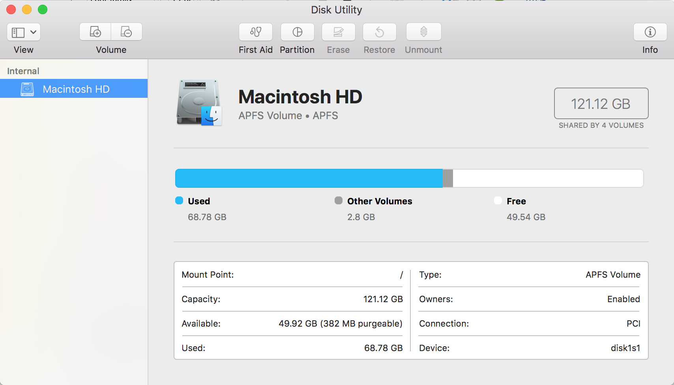The image size is (674, 385).
Task: Click the "PCI" Connection value
Action: [633, 323]
